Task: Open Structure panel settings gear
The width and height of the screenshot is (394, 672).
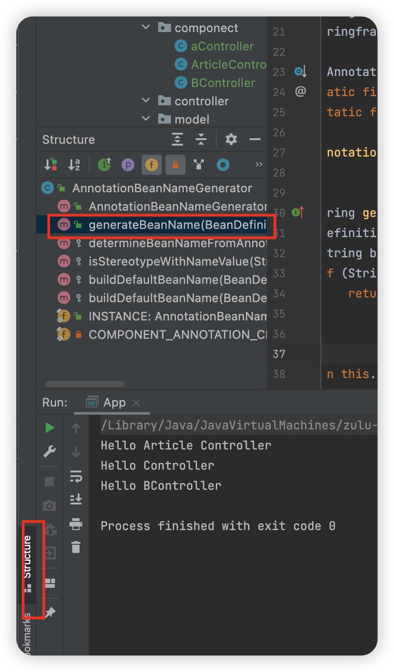Action: pos(231,139)
